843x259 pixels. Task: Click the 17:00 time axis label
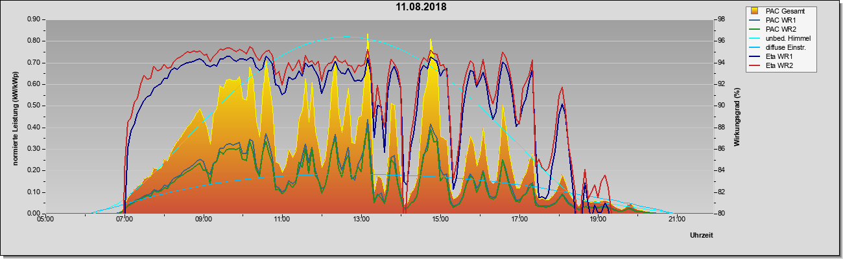click(x=519, y=219)
